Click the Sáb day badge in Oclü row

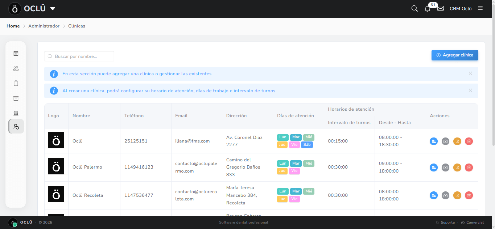click(x=307, y=145)
